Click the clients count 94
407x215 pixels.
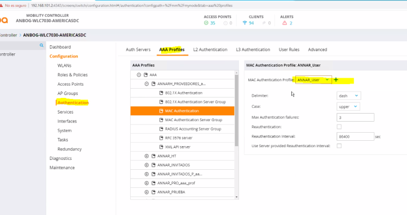(251, 23)
